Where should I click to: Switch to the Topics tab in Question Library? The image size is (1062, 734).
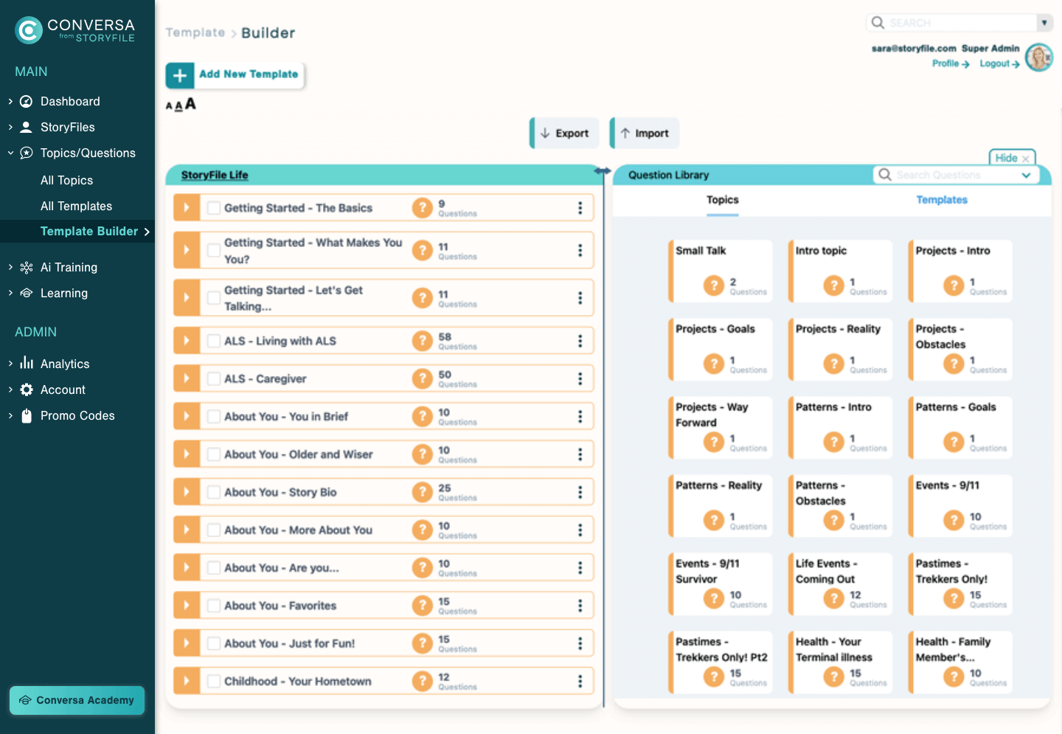[x=722, y=200]
